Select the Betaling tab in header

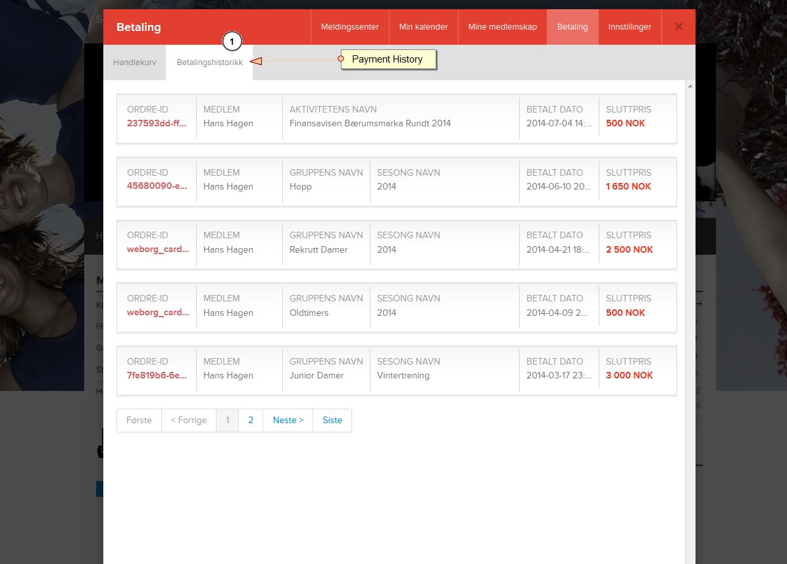pyautogui.click(x=572, y=26)
